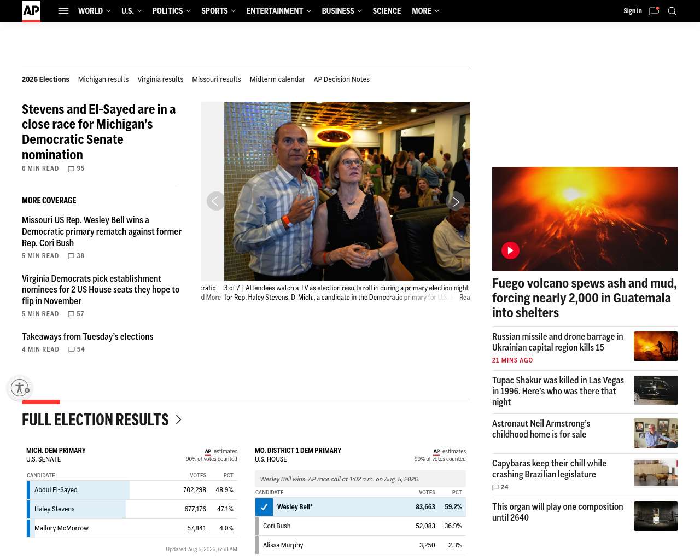Click the Ukraine barrage fire thumbnail
The width and height of the screenshot is (700, 560).
point(656,346)
